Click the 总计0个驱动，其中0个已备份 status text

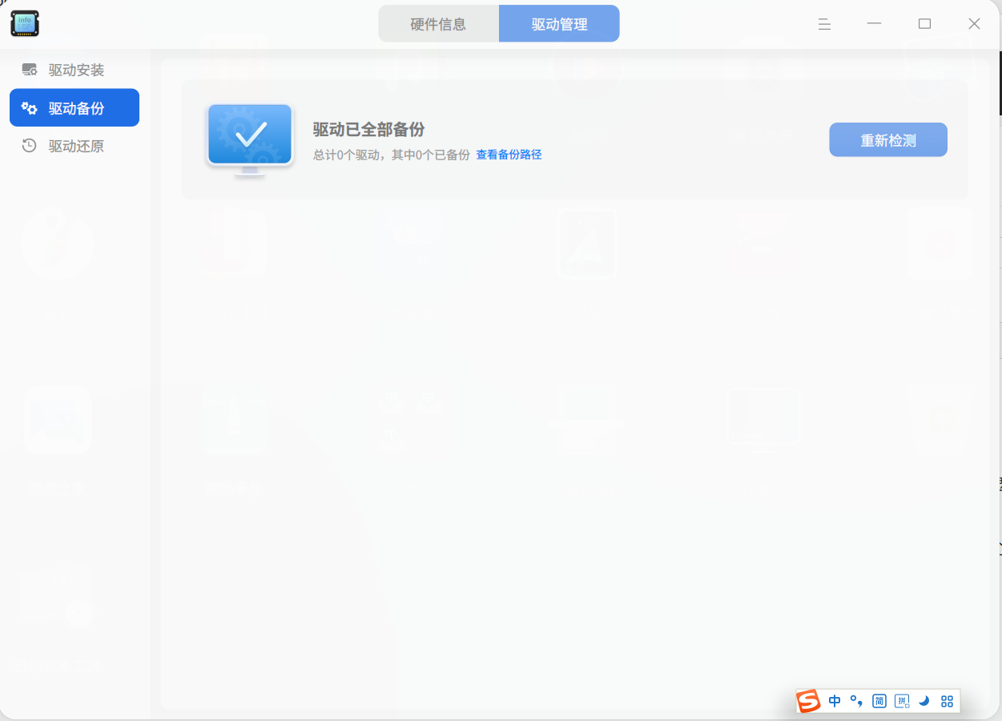point(391,155)
